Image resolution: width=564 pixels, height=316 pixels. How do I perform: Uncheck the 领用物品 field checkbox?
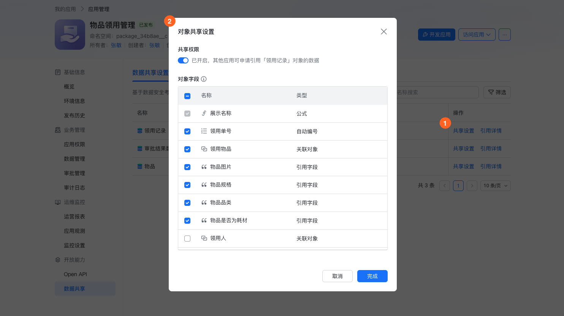point(187,149)
